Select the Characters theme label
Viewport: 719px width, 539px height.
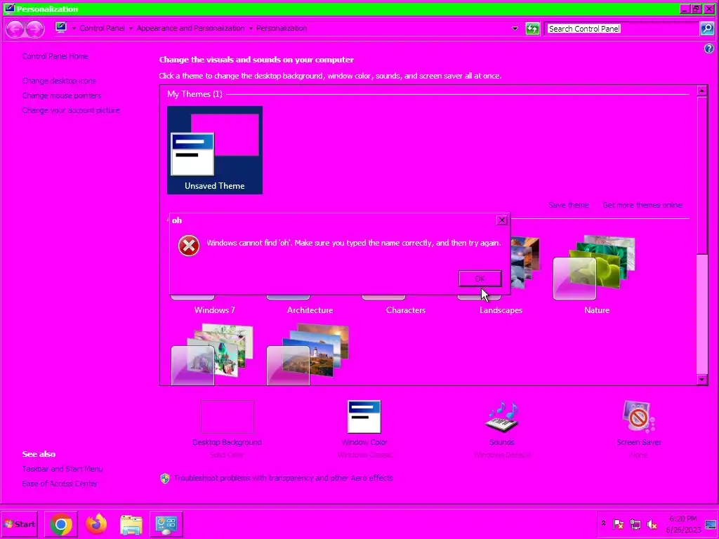(405, 310)
